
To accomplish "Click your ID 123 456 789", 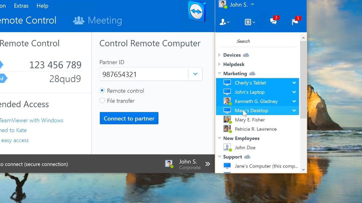I will (55, 65).
